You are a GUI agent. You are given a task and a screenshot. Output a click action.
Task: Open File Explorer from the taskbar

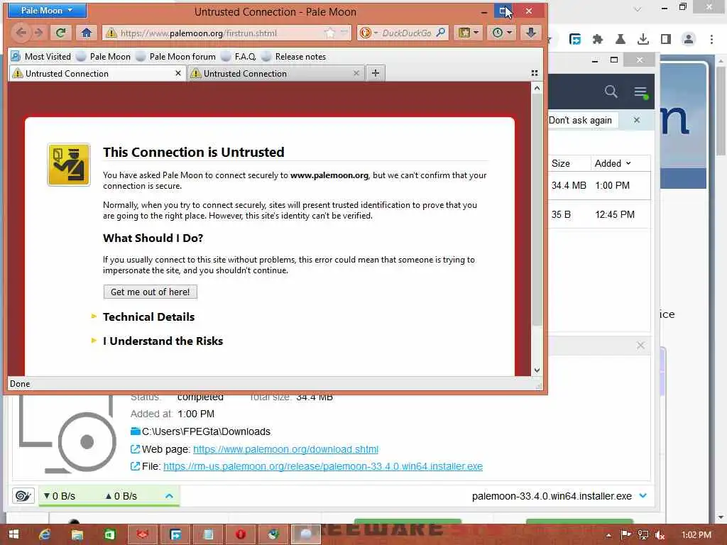77,534
